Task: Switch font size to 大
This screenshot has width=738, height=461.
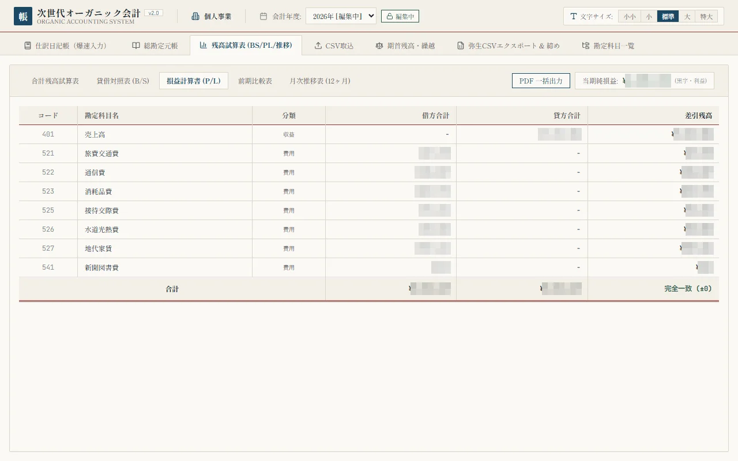Action: tap(687, 16)
